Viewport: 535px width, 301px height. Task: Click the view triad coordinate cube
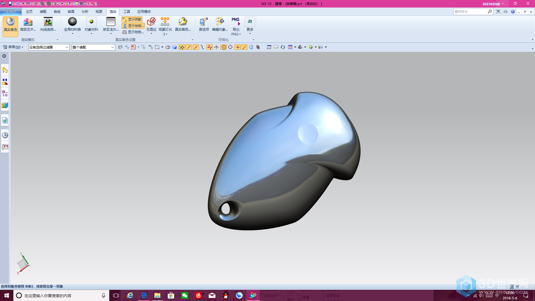(23, 263)
